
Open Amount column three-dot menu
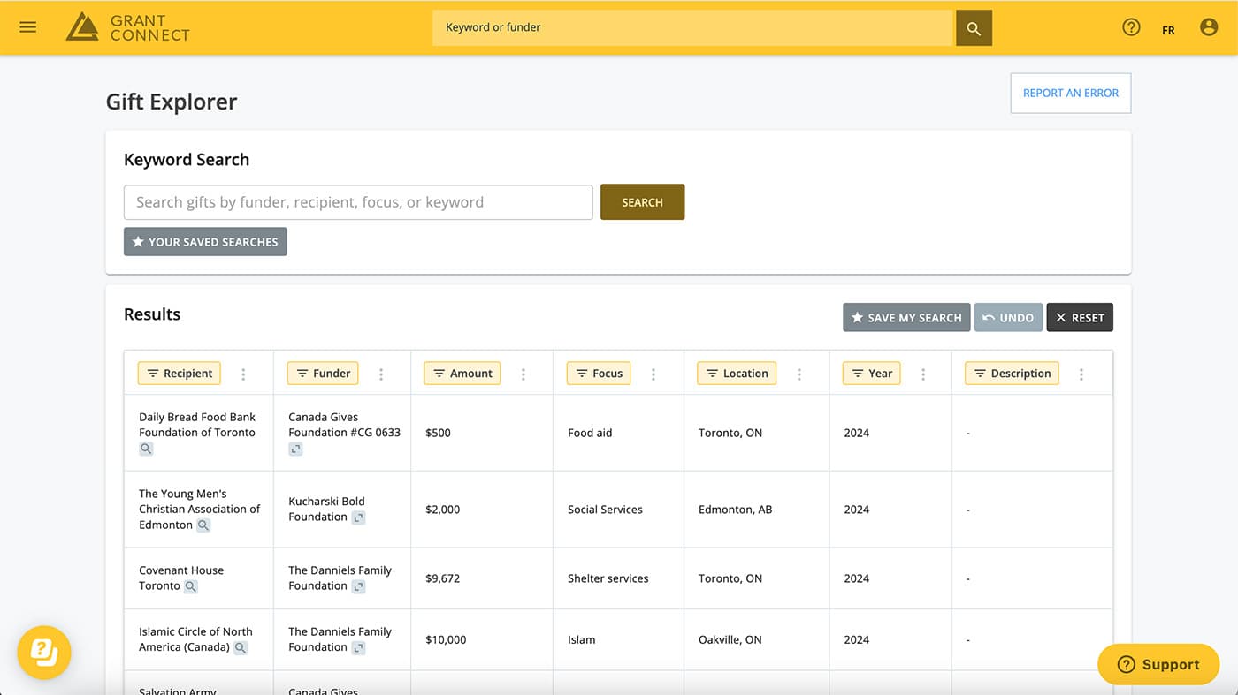pos(523,374)
